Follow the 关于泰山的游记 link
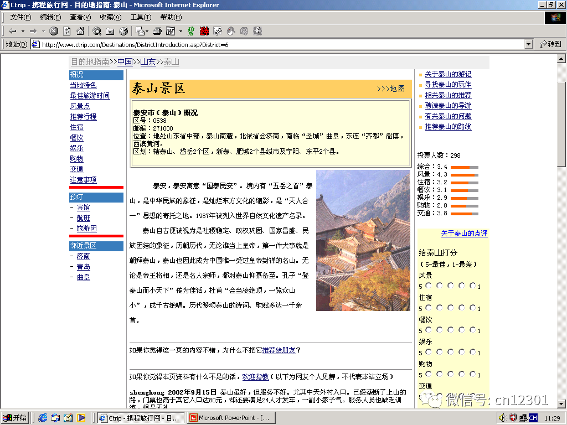The image size is (567, 425). (x=448, y=74)
